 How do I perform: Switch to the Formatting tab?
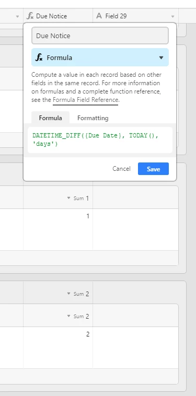pos(93,118)
